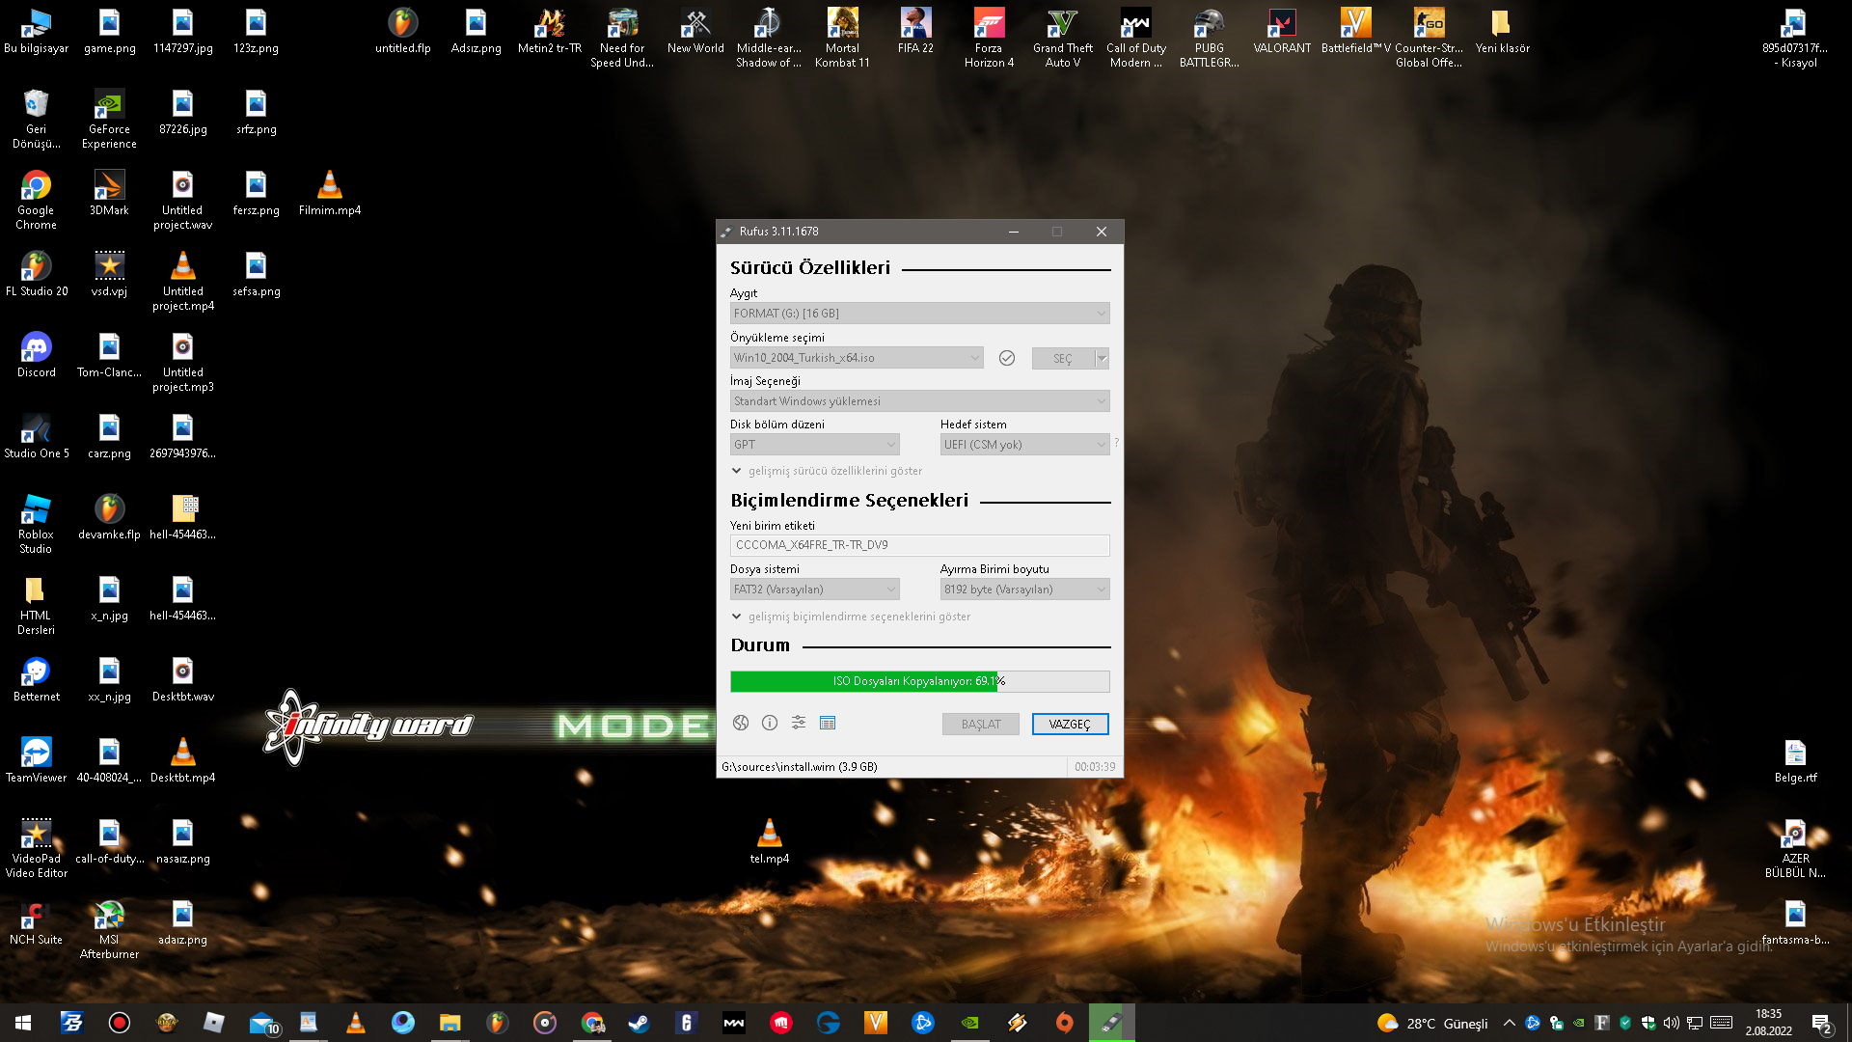Click Steam icon in the taskbar
The height and width of the screenshot is (1042, 1852).
(639, 1023)
